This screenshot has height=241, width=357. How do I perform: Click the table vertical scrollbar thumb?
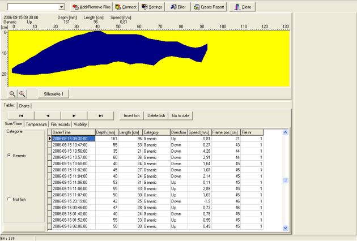(285, 180)
